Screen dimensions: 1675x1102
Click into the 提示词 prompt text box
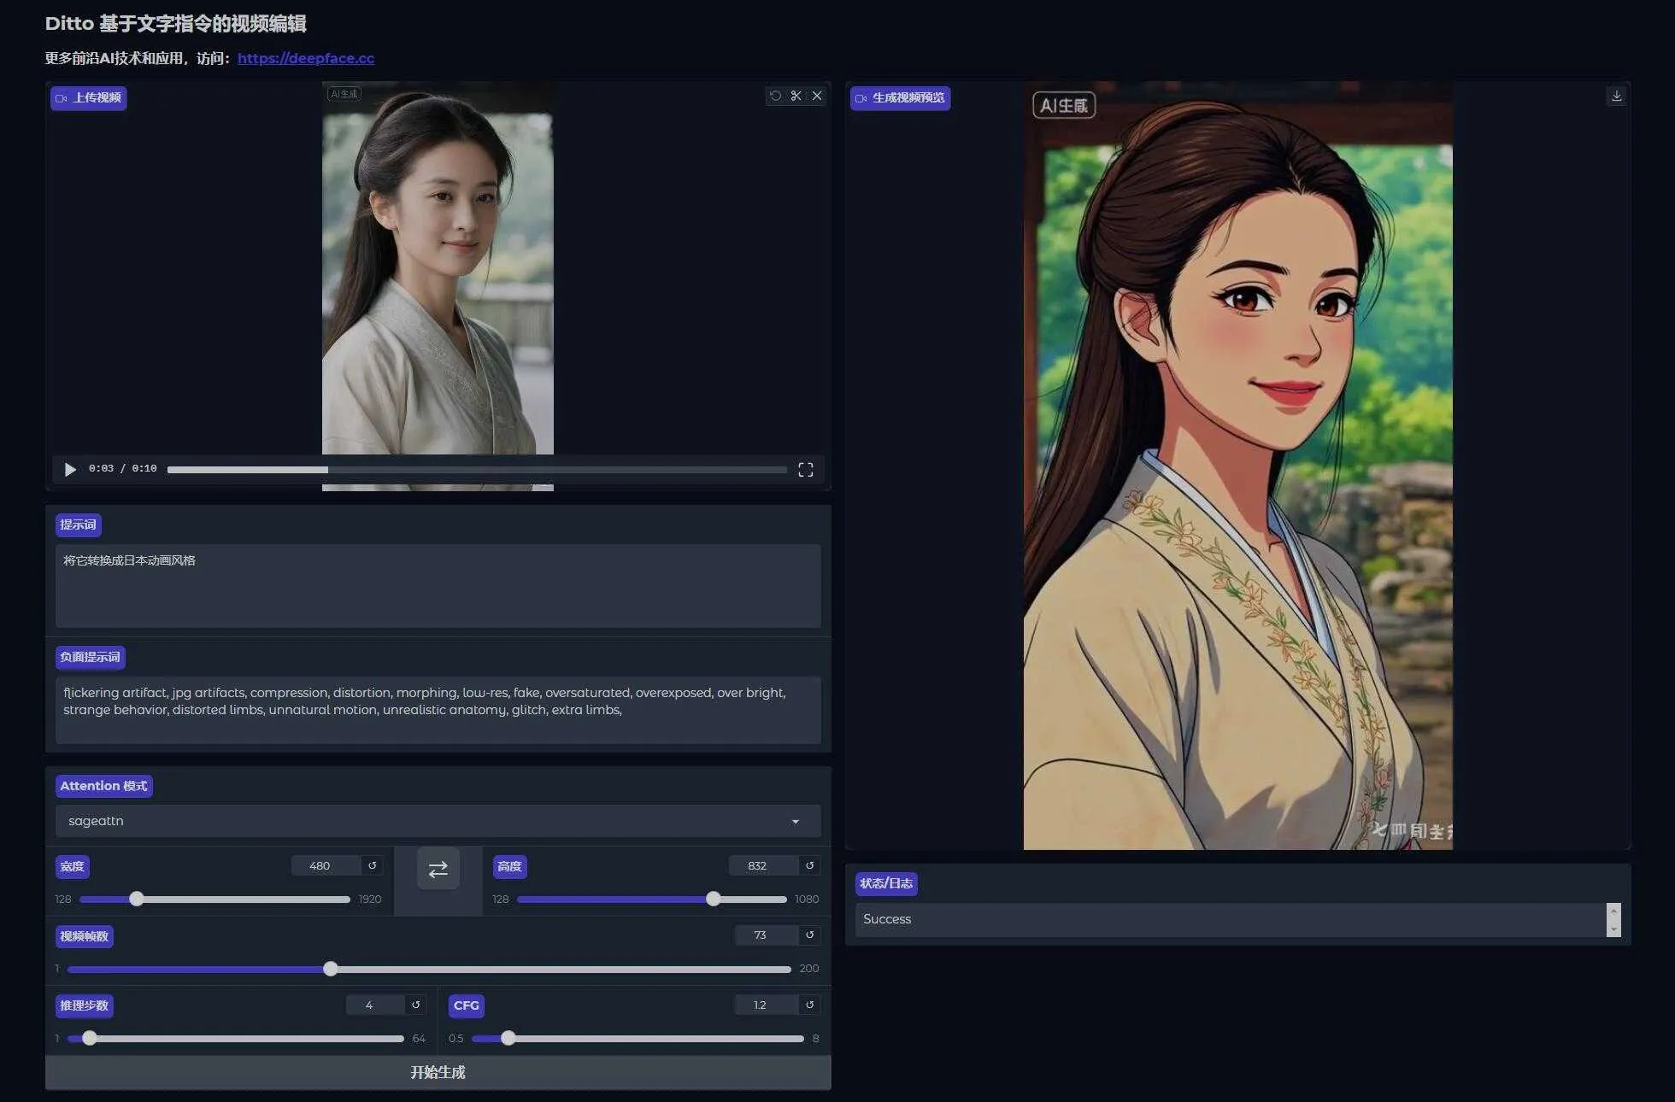click(x=438, y=586)
